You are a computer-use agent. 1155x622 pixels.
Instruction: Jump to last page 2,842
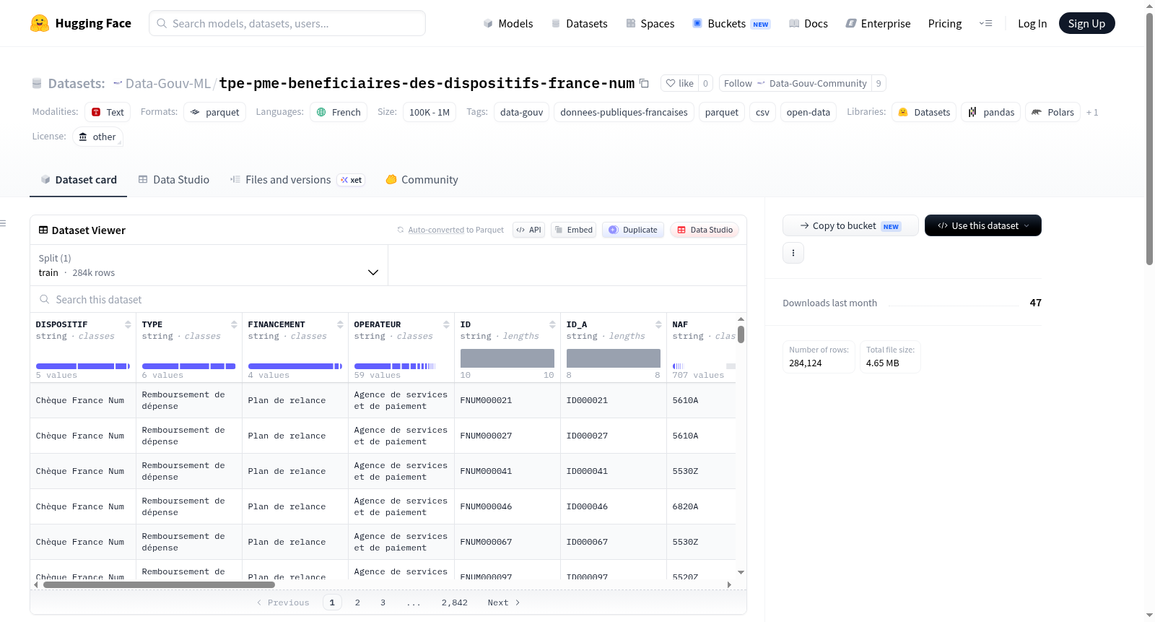pyautogui.click(x=455, y=602)
